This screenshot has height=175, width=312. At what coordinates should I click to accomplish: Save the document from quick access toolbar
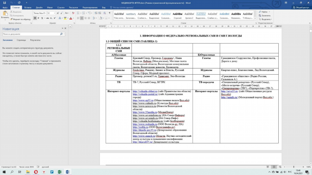click(x=5, y=3)
